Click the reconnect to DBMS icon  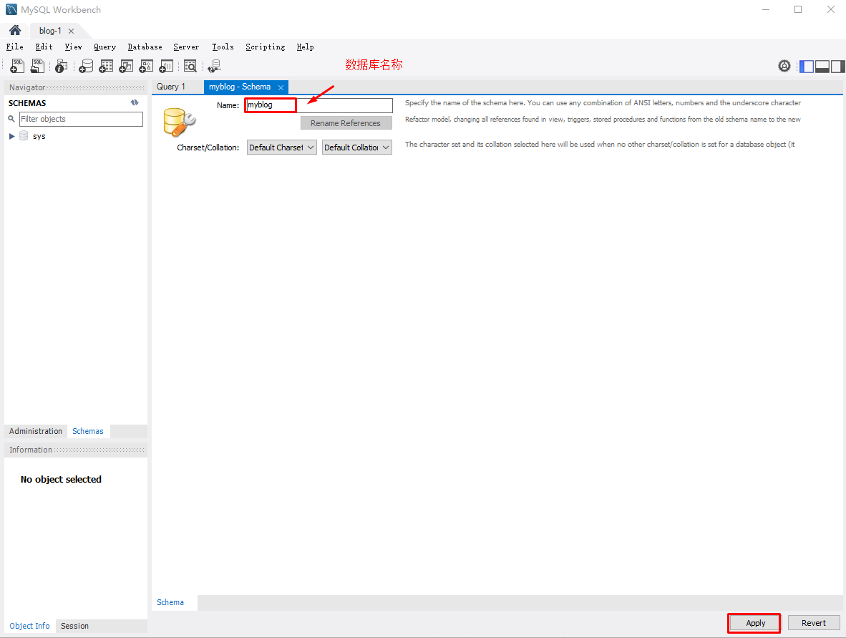tap(214, 66)
